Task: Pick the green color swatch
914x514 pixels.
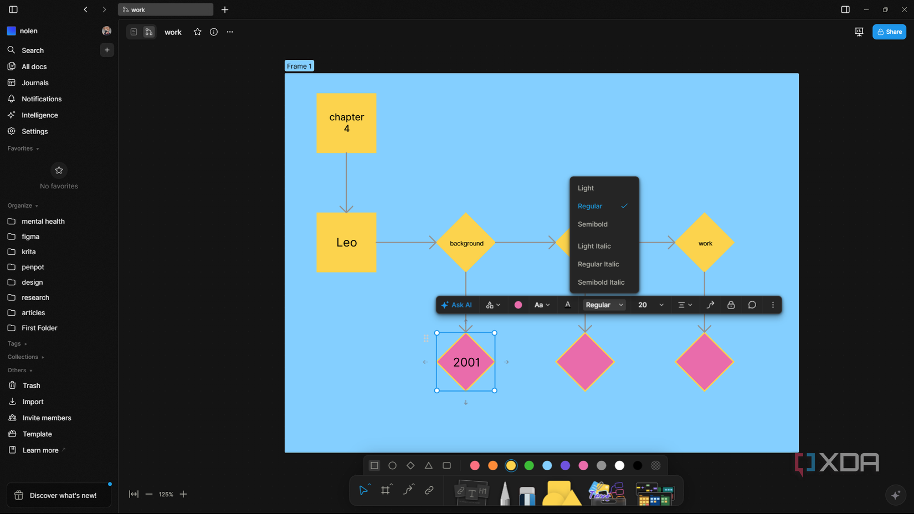Action: click(528, 465)
